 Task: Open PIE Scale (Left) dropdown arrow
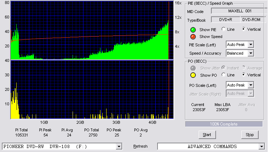point(251,45)
